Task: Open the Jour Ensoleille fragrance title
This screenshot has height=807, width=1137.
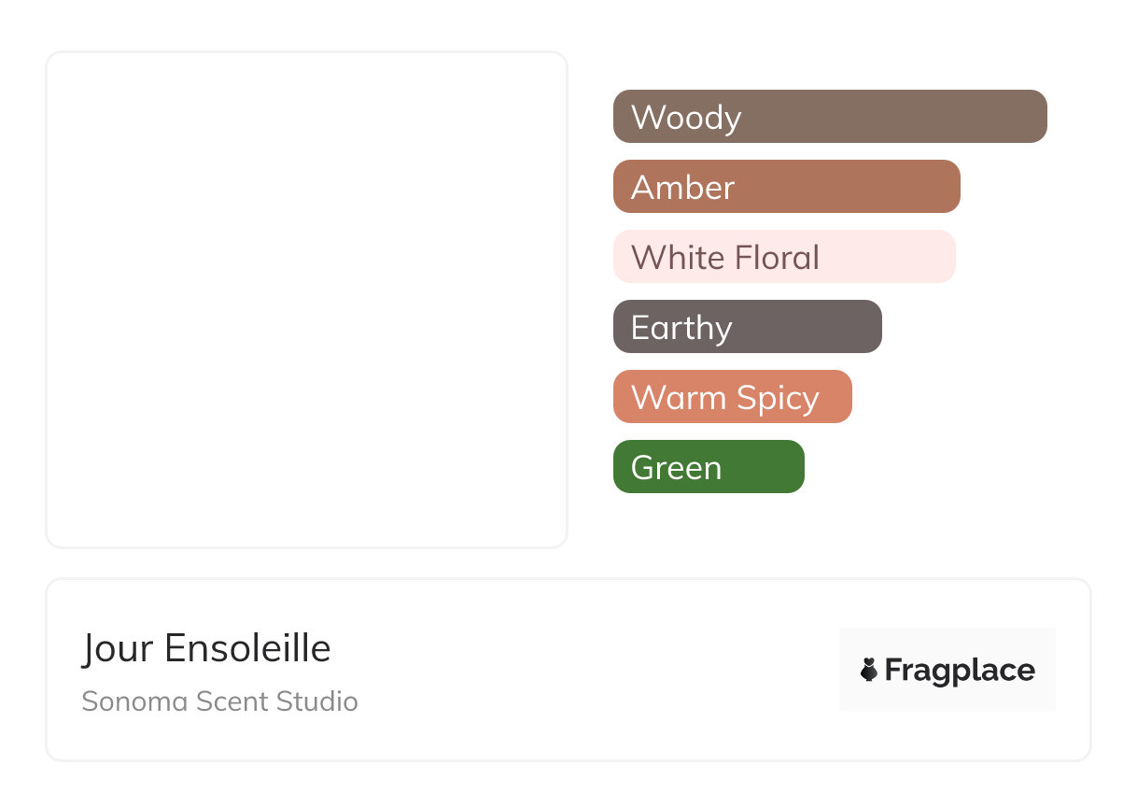Action: point(206,648)
